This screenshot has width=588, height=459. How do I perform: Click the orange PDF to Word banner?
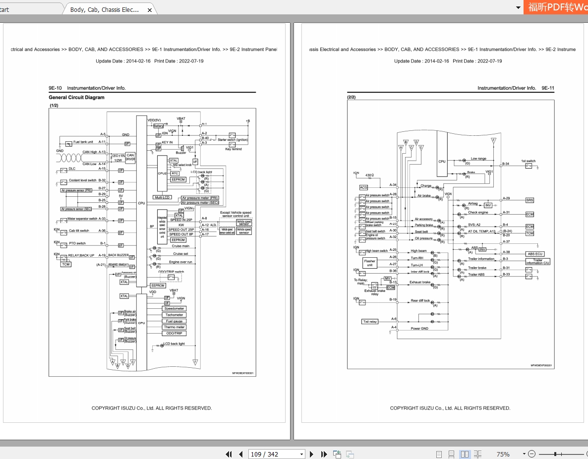(556, 7)
